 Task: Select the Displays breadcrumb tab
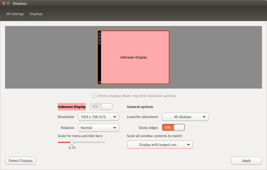[x=36, y=14]
